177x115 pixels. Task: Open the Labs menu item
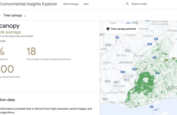86,4
